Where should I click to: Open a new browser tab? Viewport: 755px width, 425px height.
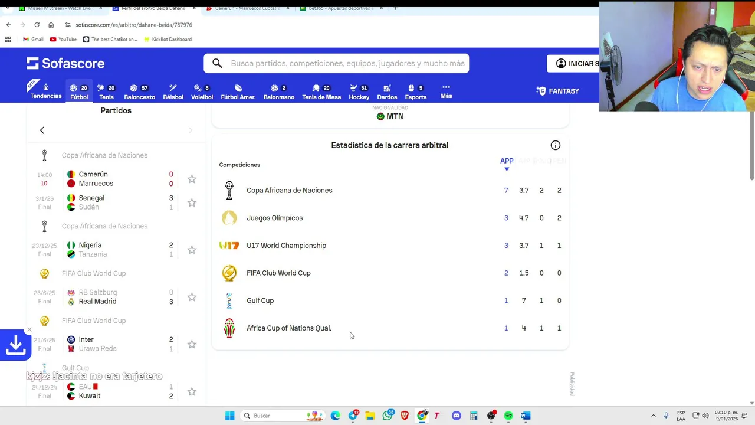coord(395,8)
